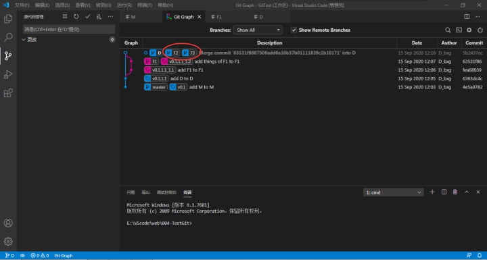Open Git Graph repository settings gear
487x260 pixels.
coord(469,30)
